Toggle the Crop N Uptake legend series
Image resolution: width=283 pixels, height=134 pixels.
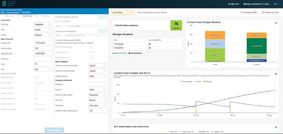[186, 82]
